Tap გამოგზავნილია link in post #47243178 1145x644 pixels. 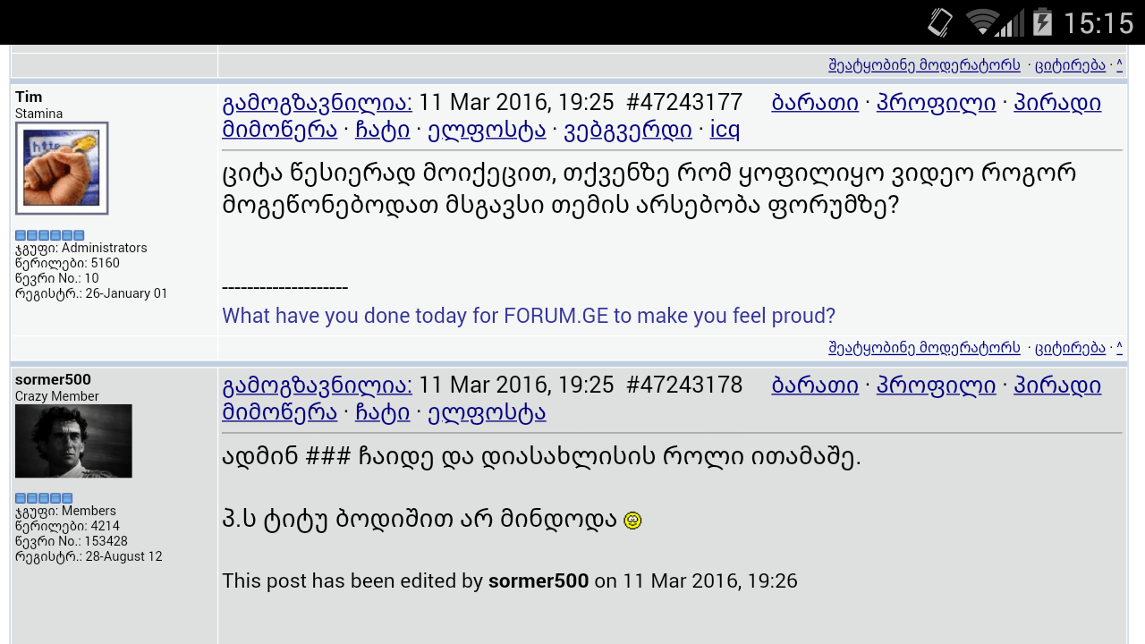pyautogui.click(x=318, y=386)
